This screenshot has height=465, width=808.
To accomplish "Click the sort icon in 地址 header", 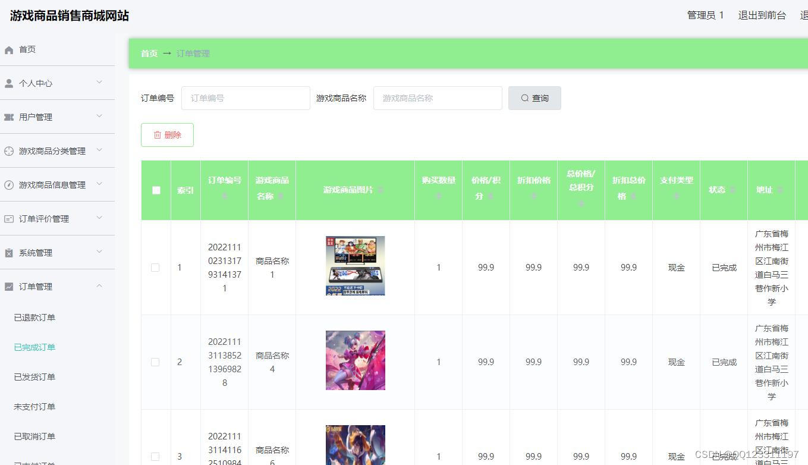I will pyautogui.click(x=780, y=190).
